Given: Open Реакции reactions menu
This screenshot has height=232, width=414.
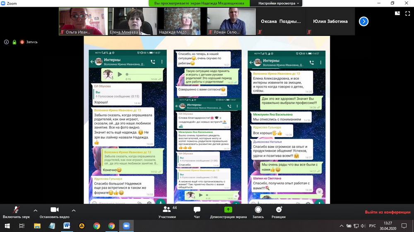Looking at the screenshot, I should click(x=279, y=212).
